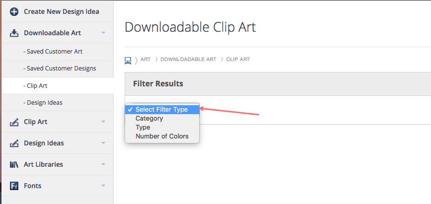Click the Design Ideas pencil icon in sidebar

tap(14, 143)
